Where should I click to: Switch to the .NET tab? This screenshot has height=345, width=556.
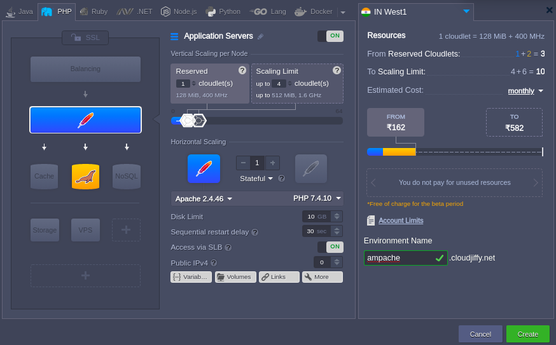pyautogui.click(x=135, y=11)
